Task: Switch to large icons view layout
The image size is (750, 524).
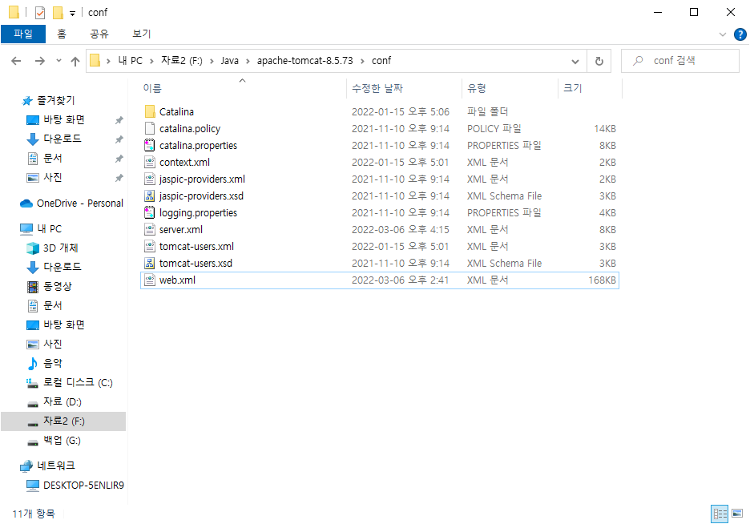Action: tap(737, 514)
